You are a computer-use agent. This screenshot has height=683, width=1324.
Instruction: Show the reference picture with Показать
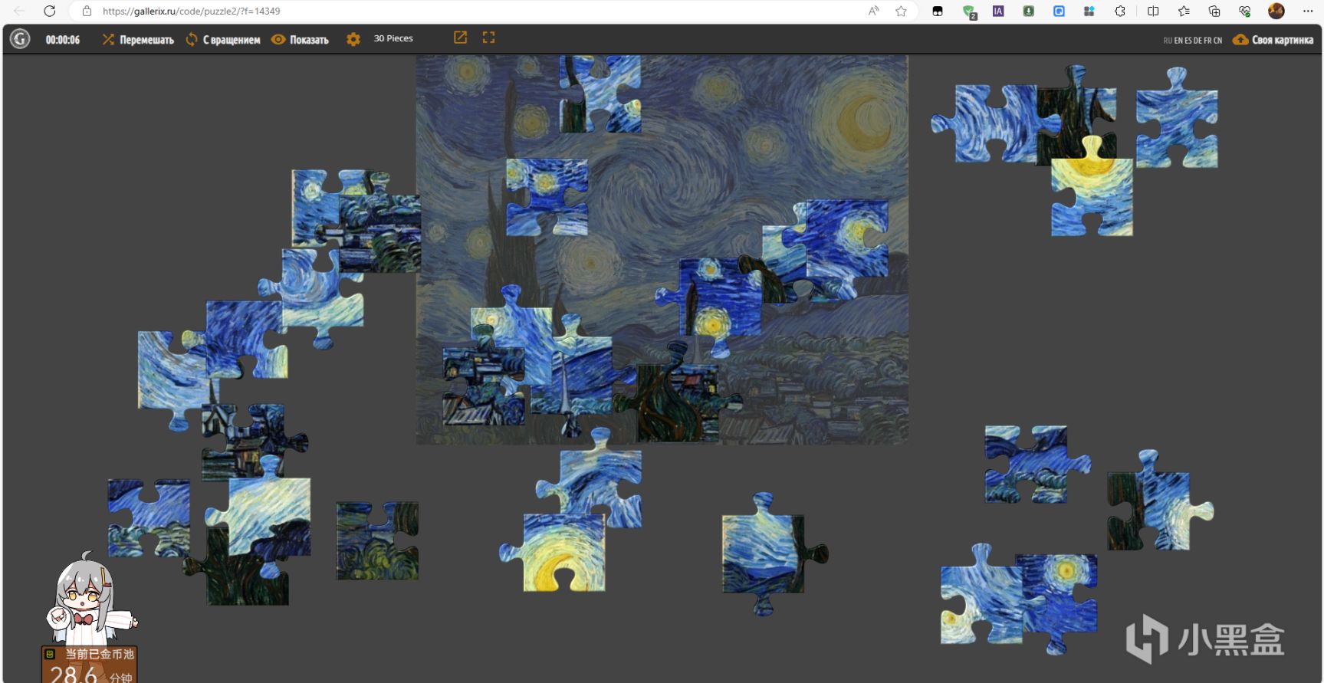pyautogui.click(x=301, y=40)
